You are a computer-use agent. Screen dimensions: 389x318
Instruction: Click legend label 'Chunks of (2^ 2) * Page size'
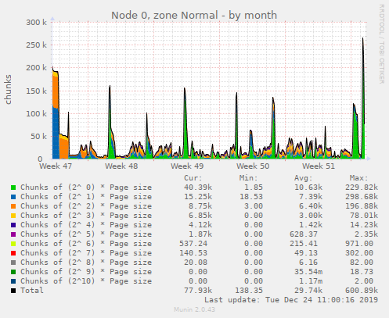tap(86, 206)
